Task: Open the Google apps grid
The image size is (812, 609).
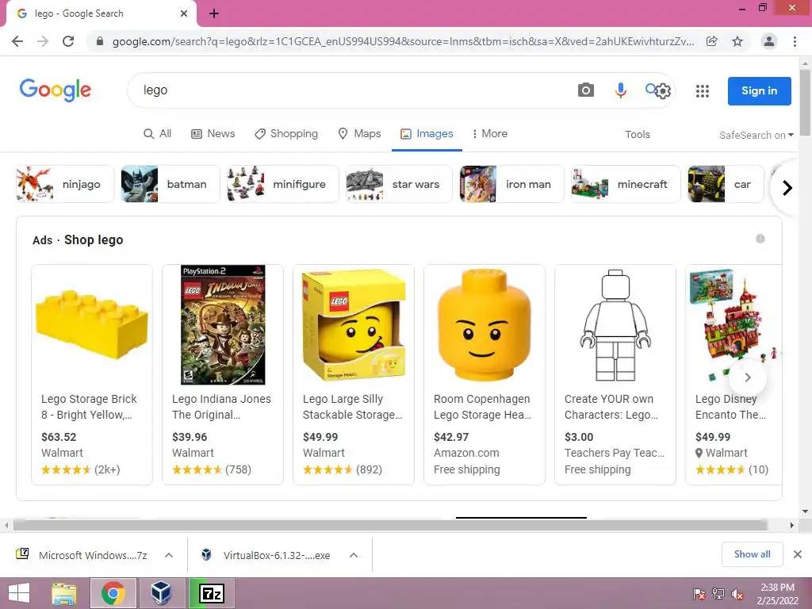Action: click(x=703, y=91)
